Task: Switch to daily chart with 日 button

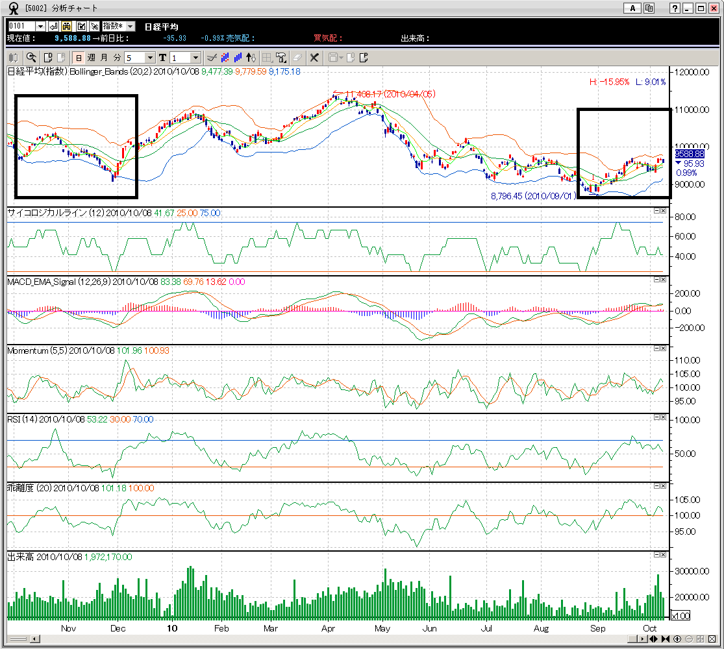Action: pos(78,57)
